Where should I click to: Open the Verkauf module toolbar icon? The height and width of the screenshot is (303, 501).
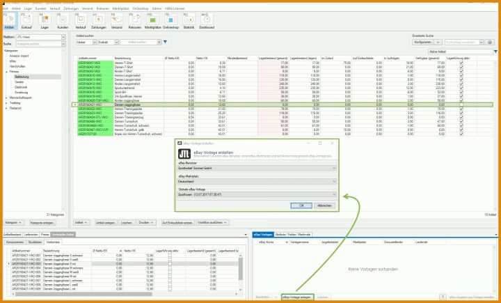click(81, 21)
